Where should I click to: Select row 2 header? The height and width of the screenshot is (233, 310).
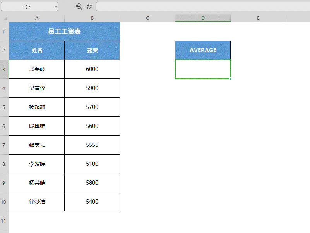[4, 50]
